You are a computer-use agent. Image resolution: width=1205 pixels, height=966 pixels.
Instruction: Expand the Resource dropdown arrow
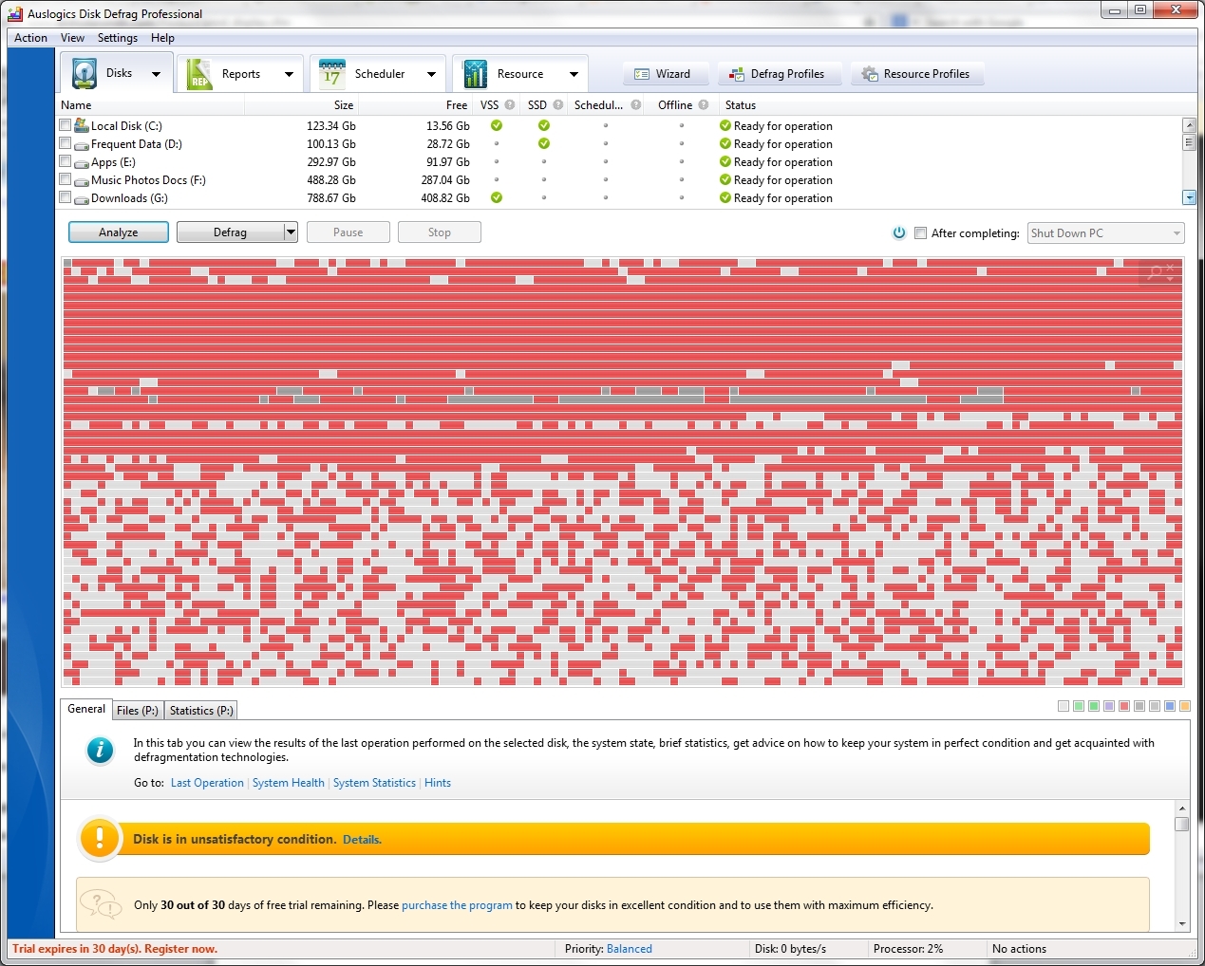click(x=574, y=74)
